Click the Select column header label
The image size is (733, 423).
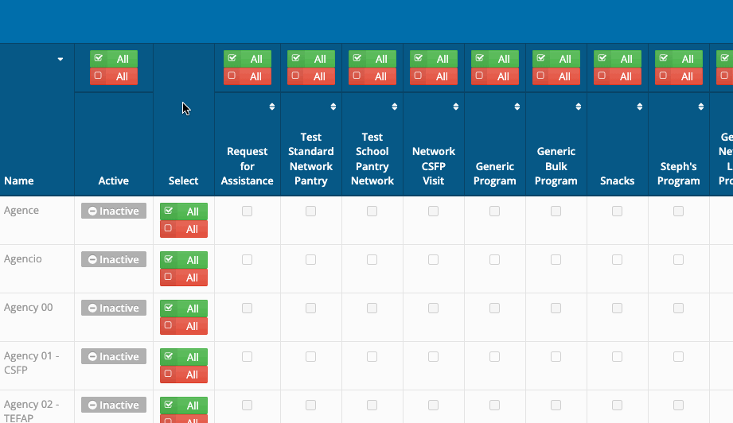coord(183,180)
